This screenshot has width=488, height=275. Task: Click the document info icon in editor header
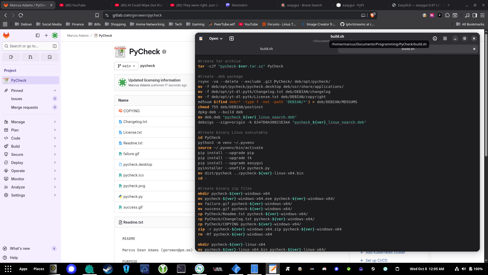coord(435,38)
